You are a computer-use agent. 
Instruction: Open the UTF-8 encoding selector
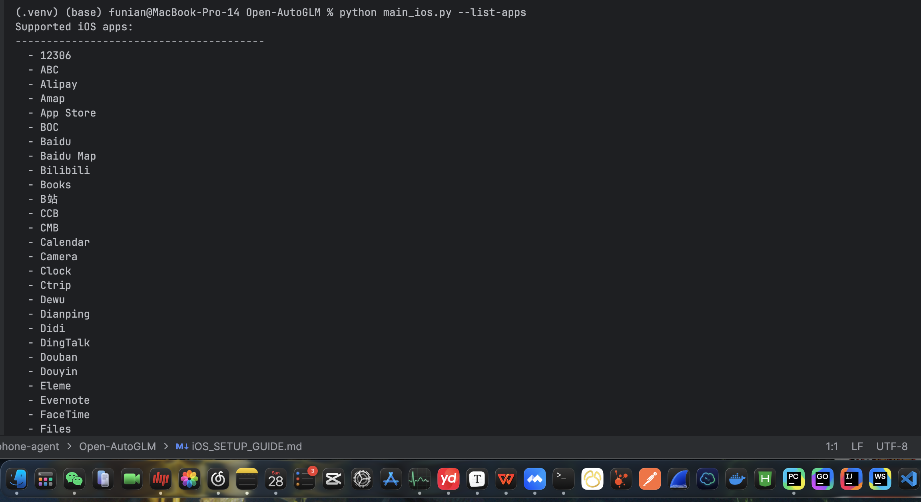[x=892, y=446]
